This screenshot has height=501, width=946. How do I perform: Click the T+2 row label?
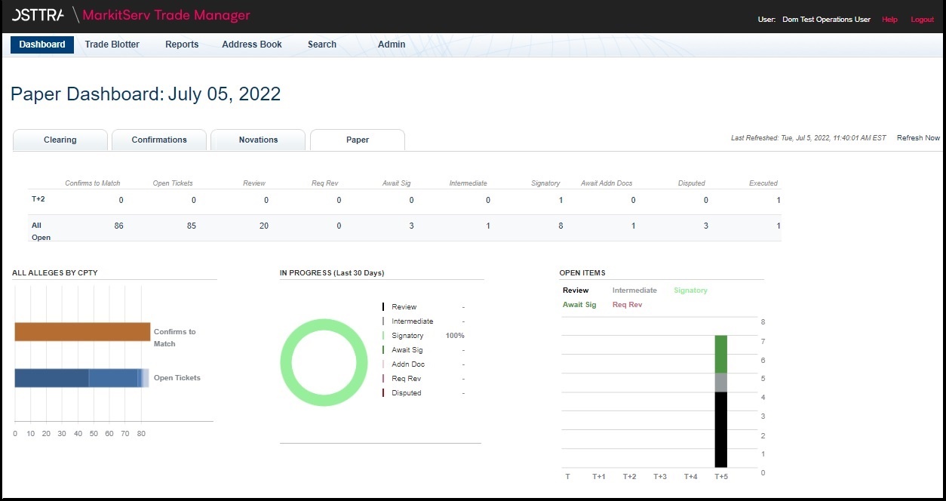(38, 199)
